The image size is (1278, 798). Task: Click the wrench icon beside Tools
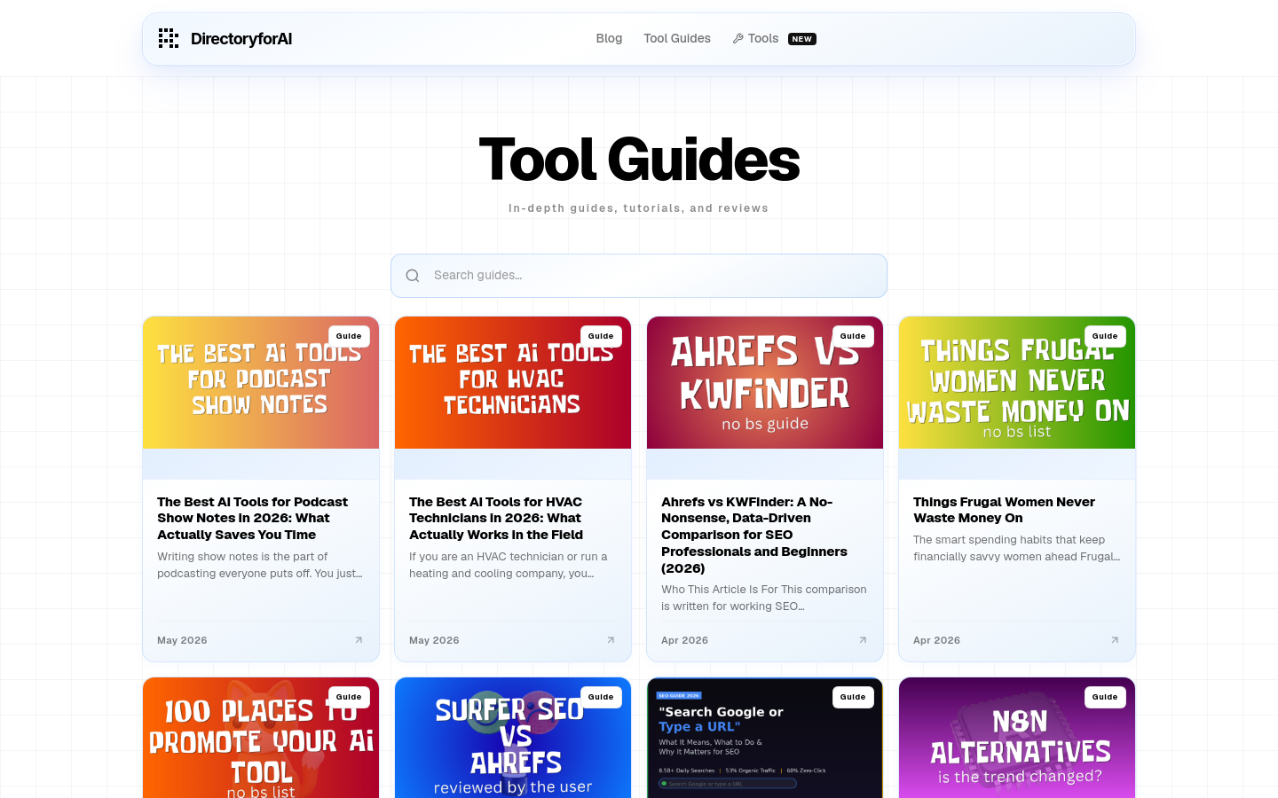click(738, 38)
